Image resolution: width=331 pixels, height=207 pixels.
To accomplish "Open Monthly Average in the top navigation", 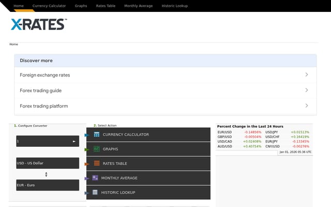I will pyautogui.click(x=138, y=6).
